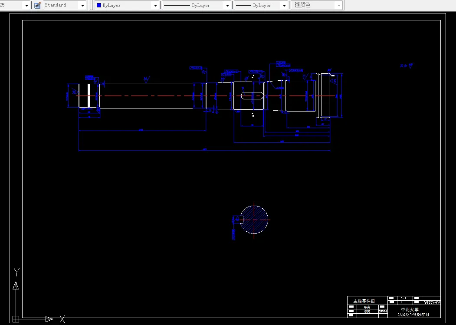Select the 主轴零件图 title text
456x325 pixels.
tap(364, 301)
